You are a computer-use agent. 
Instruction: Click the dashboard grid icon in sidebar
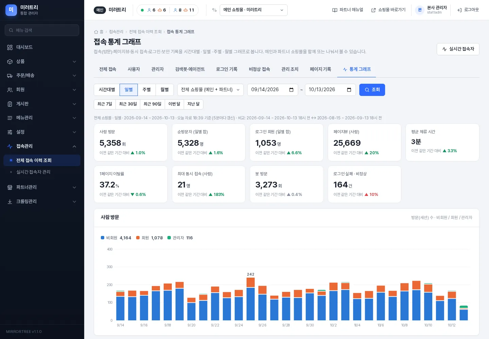click(10, 47)
